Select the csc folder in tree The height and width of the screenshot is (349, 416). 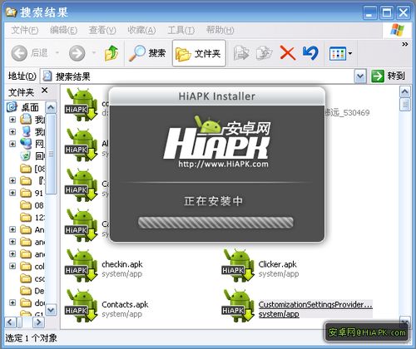[32, 278]
